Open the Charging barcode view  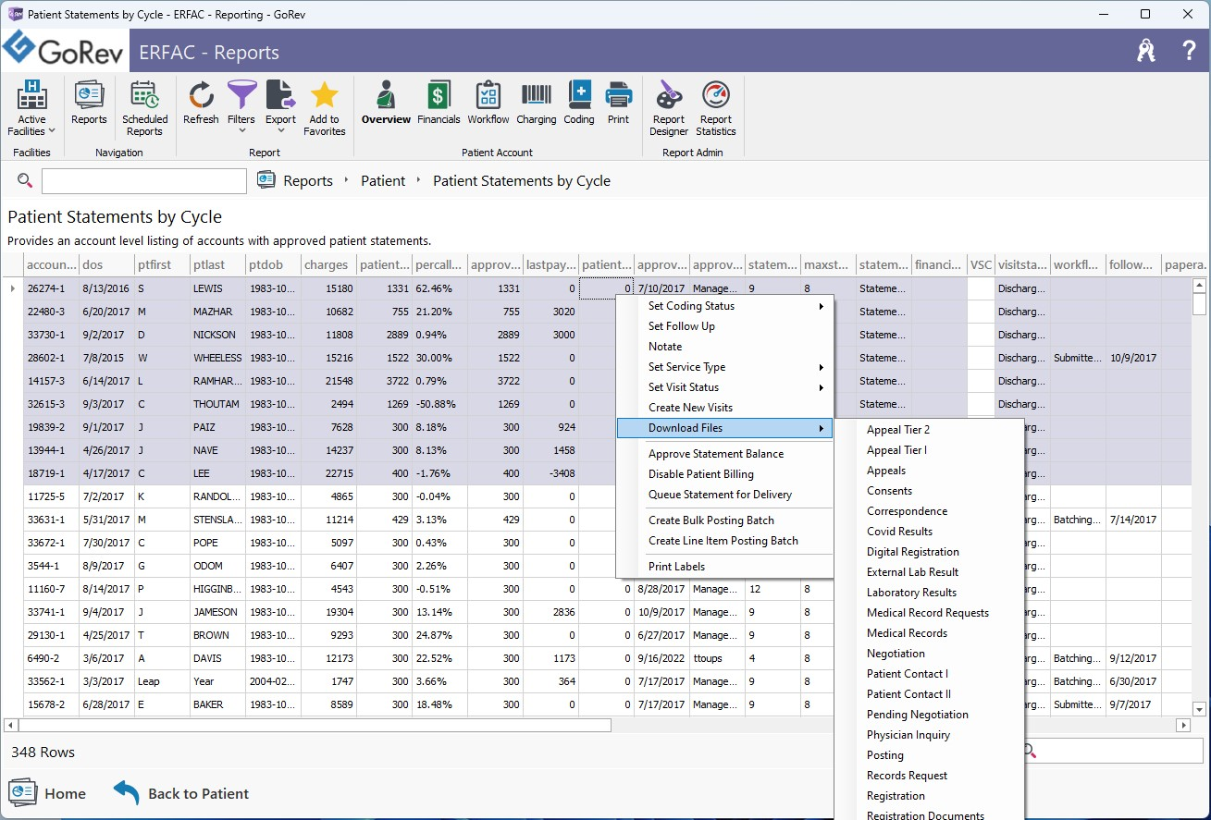point(537,103)
